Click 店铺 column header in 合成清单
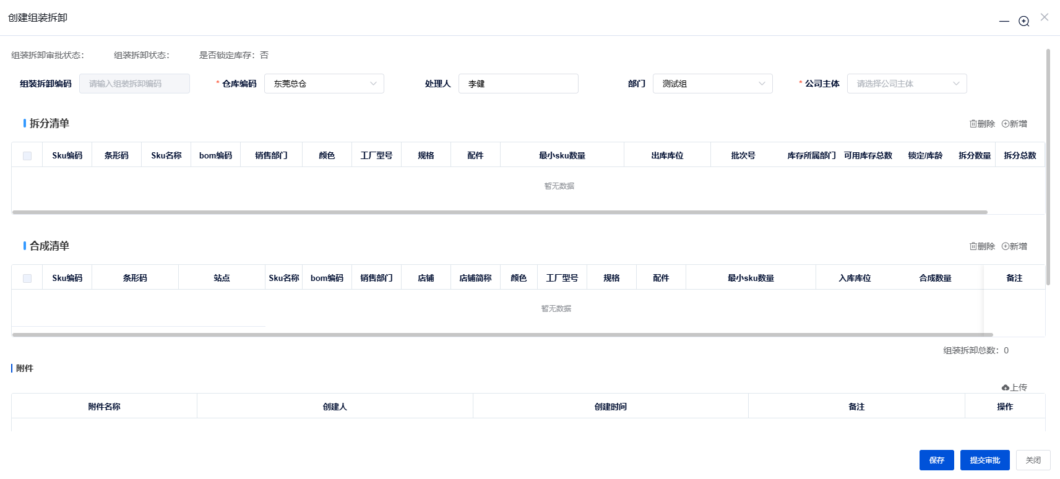The height and width of the screenshot is (479, 1060). coord(426,278)
